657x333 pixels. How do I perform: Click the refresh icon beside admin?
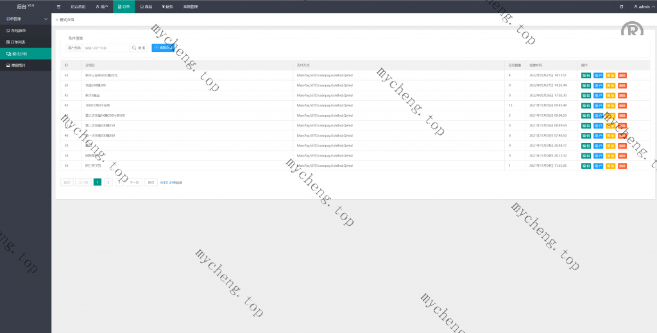point(621,6)
